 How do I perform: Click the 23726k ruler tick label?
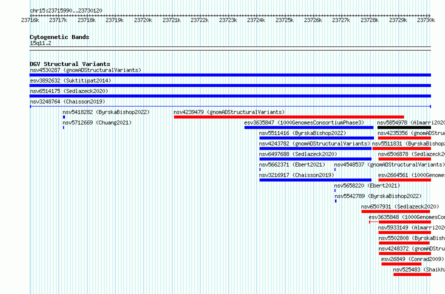313,20
